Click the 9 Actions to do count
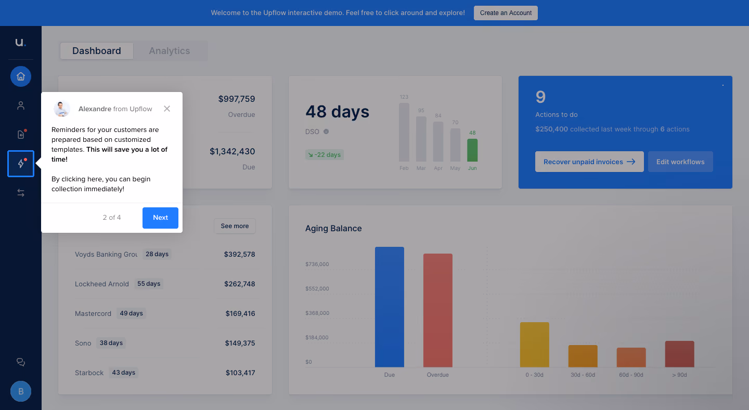749x410 pixels. (x=540, y=97)
